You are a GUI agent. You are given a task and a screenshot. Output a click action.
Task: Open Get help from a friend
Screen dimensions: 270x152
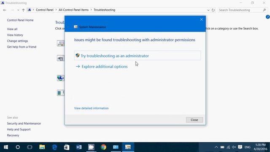point(22,47)
